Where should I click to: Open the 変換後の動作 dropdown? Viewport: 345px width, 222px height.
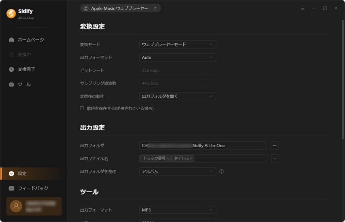(x=178, y=96)
